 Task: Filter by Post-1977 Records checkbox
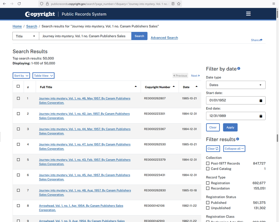208,163
